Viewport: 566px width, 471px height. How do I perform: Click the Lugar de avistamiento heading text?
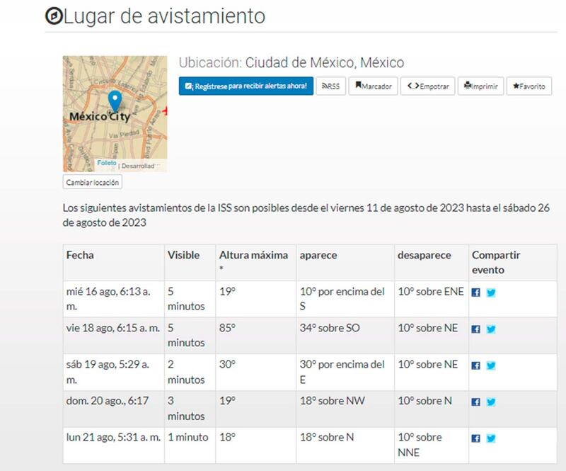coord(164,16)
